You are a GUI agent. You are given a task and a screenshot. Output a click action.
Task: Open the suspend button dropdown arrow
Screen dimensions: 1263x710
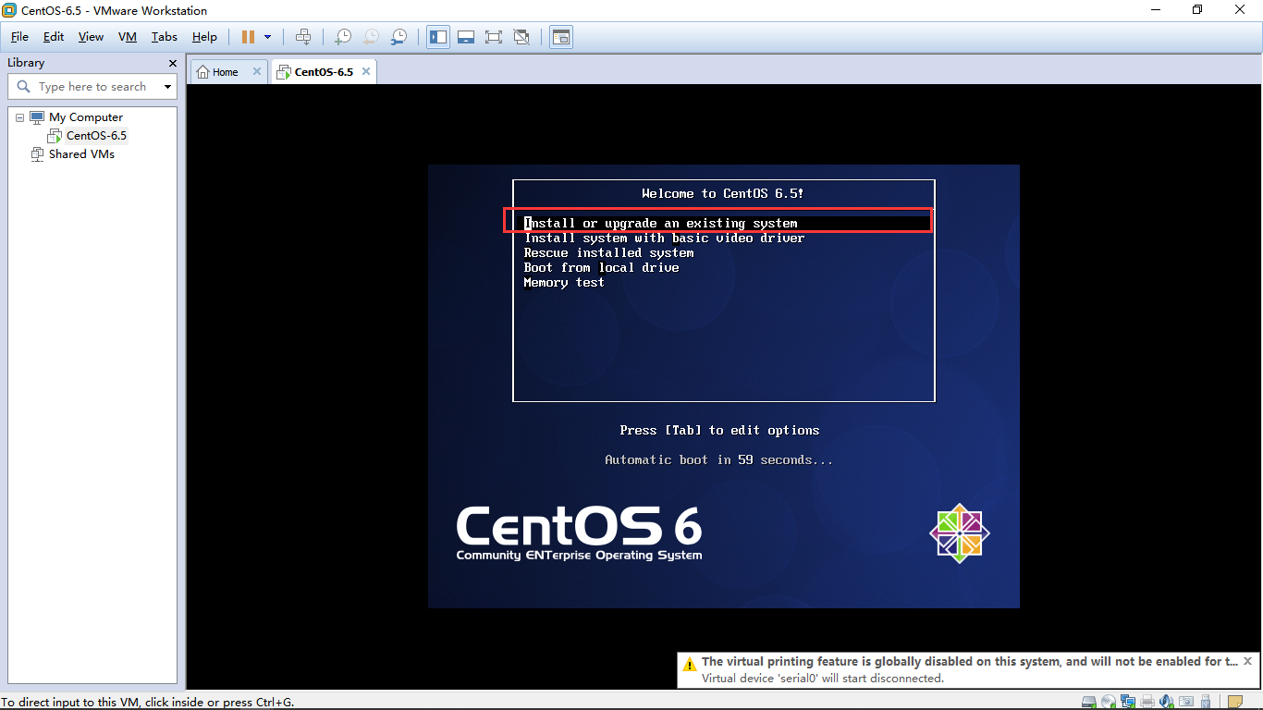pyautogui.click(x=267, y=37)
